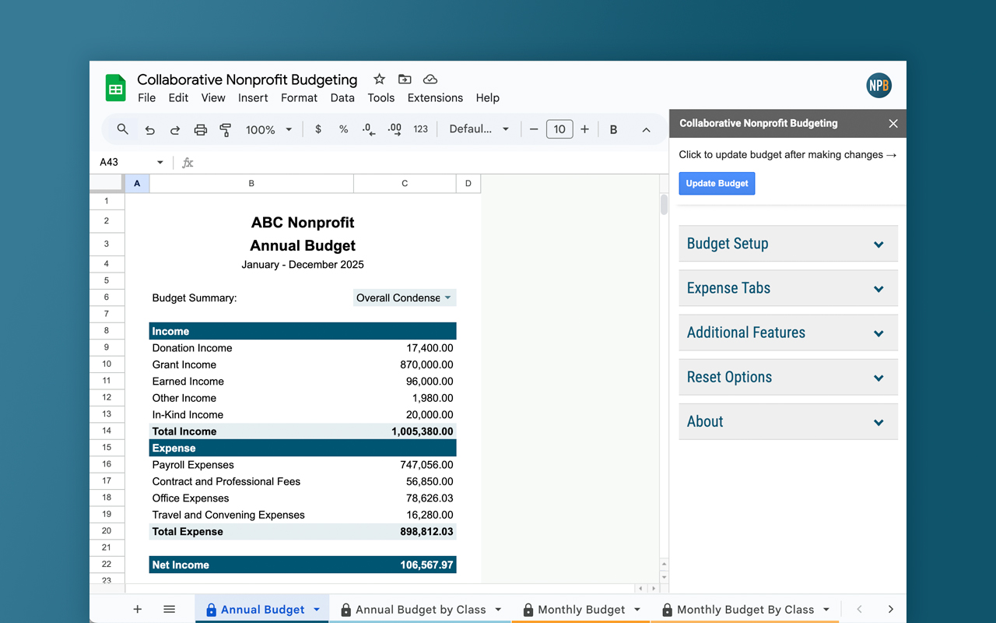Screen dimensions: 996x623
Task: Click the Update Budget button
Action: (717, 184)
